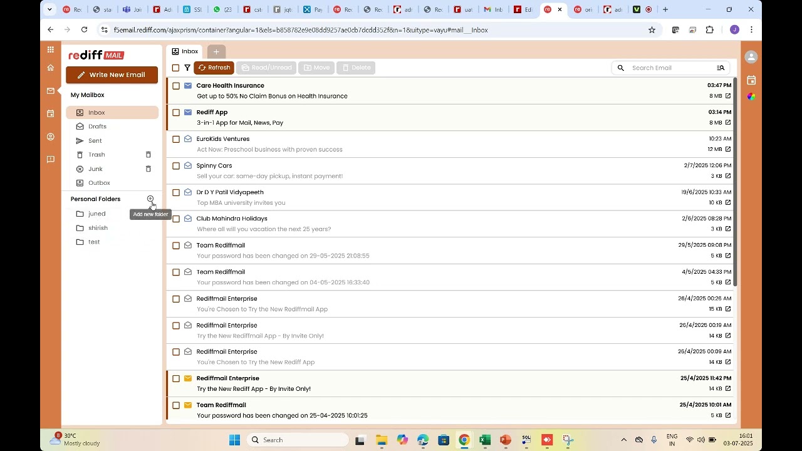Toggle the select-all emails checkbox

tap(175, 68)
